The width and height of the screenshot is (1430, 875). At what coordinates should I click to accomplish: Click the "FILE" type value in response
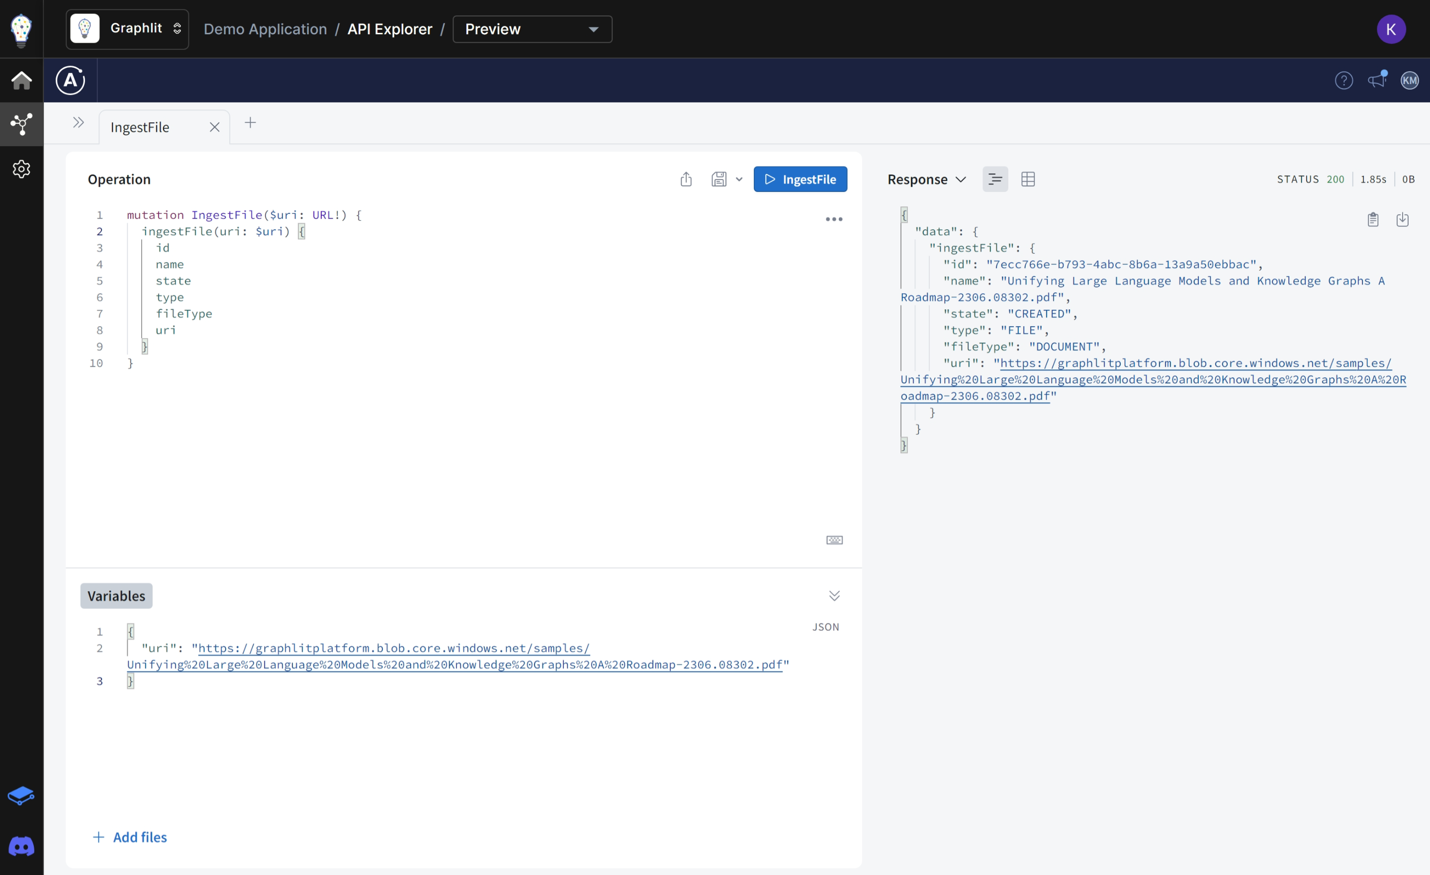click(1021, 330)
